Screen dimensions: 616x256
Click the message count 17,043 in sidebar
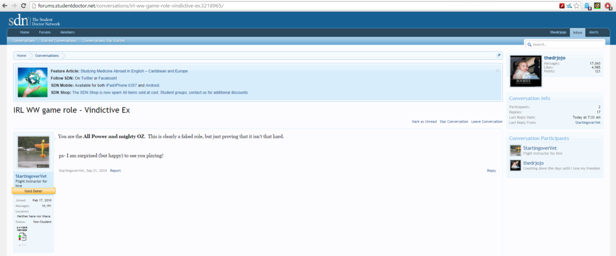pos(595,63)
